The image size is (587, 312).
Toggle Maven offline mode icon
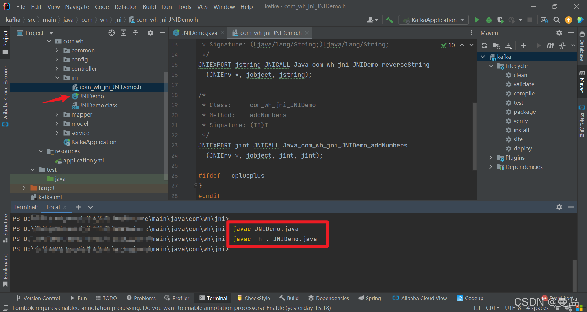click(562, 46)
